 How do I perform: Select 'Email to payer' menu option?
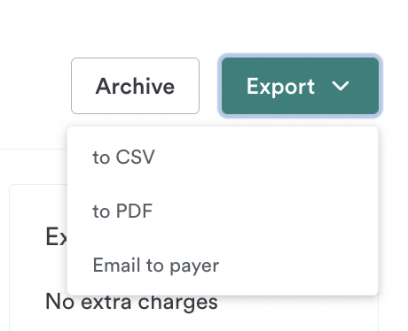pyautogui.click(x=223, y=265)
